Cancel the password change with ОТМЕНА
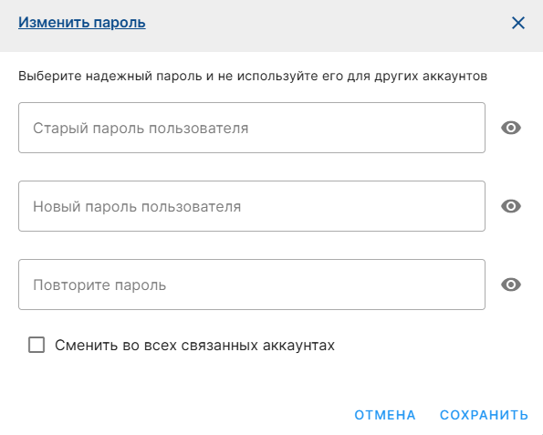This screenshot has height=435, width=543. (385, 415)
